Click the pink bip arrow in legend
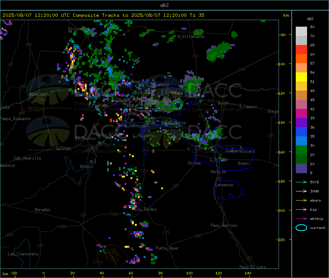Viewport: 329px width, 278px height. coord(301,209)
